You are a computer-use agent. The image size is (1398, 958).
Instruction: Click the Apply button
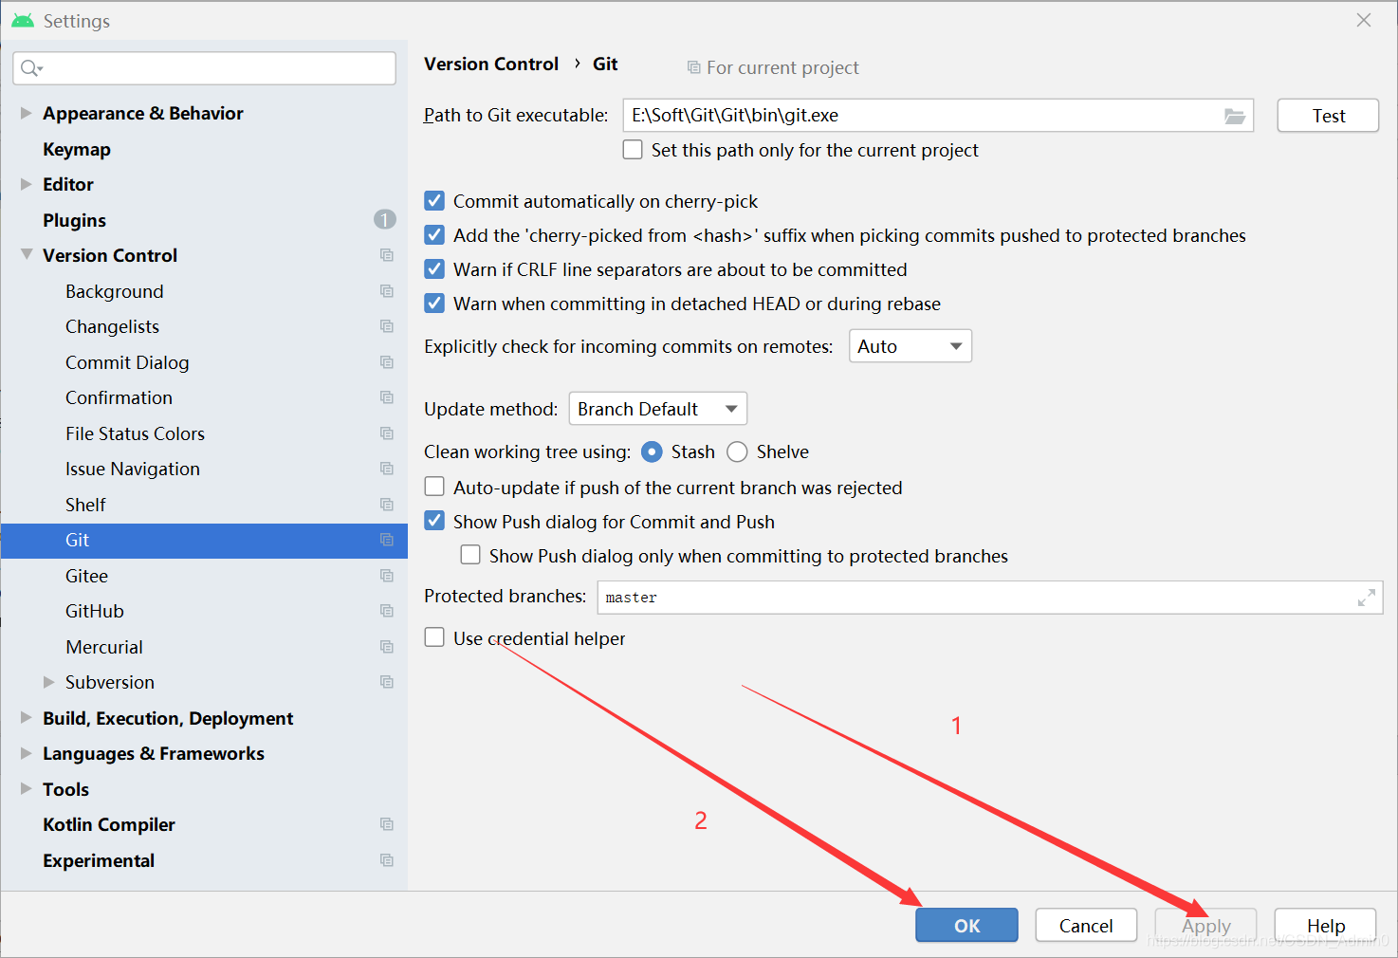pyautogui.click(x=1205, y=925)
